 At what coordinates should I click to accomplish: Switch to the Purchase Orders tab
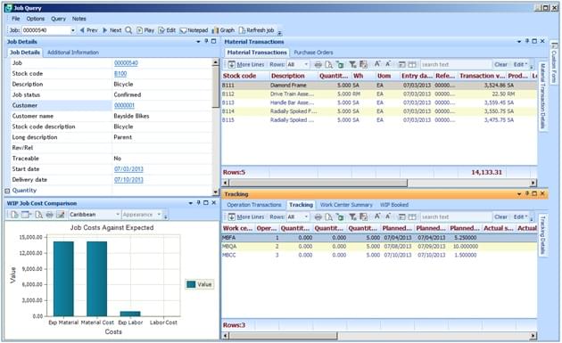point(313,53)
